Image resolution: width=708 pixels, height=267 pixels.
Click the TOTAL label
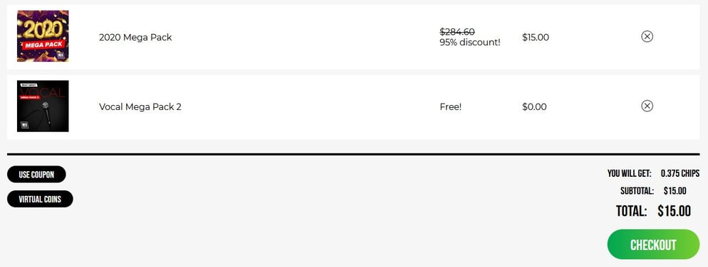point(632,211)
